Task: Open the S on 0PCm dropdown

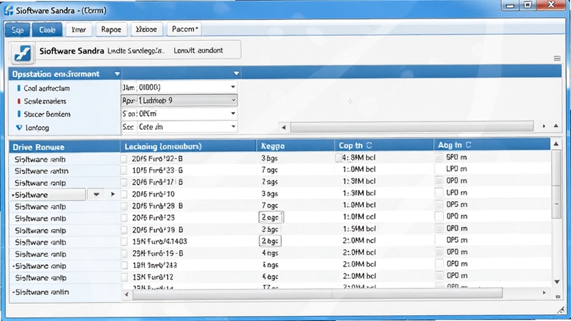Action: [233, 113]
